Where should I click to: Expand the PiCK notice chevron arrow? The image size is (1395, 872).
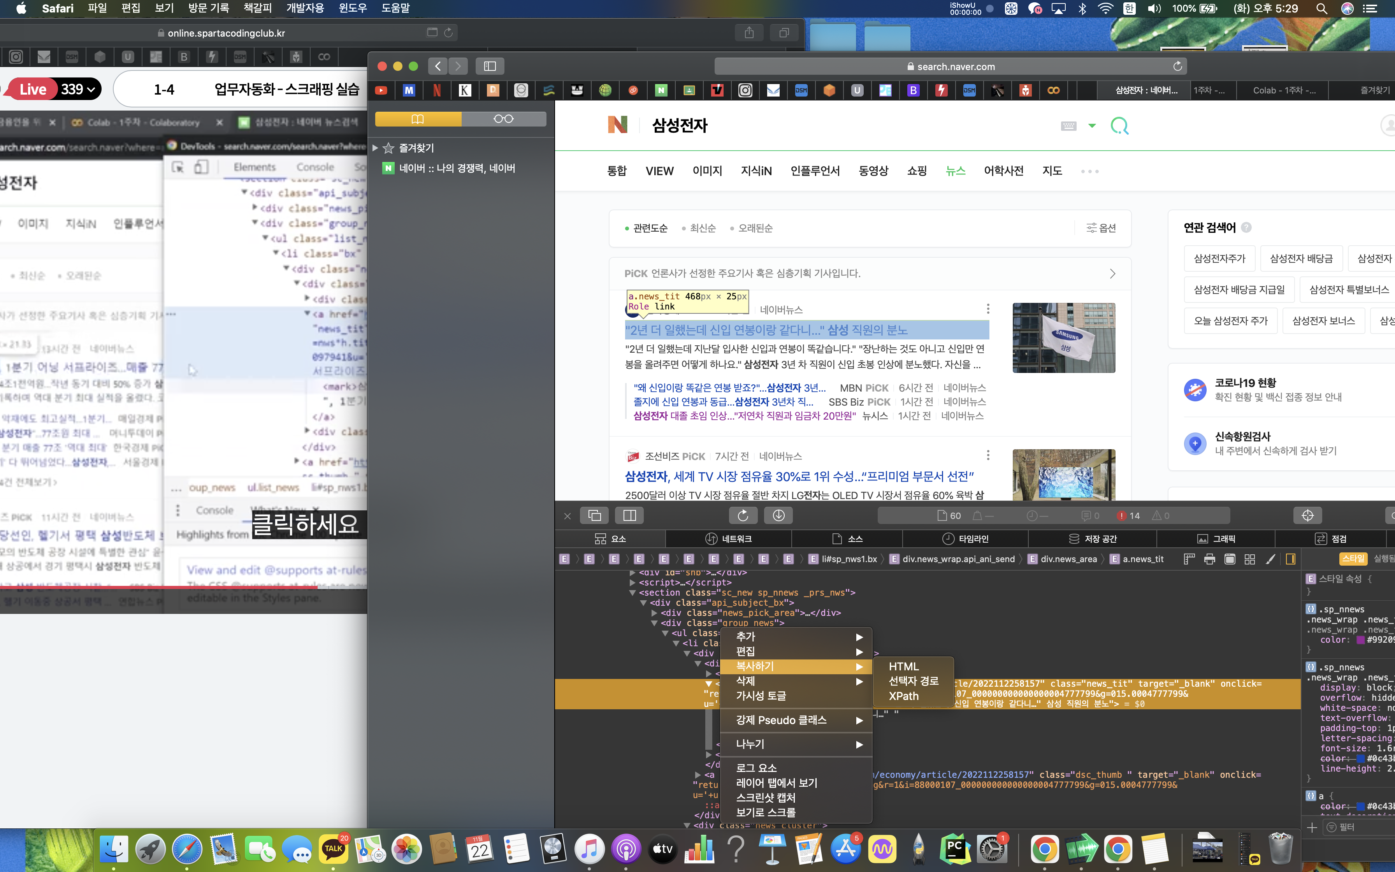point(1112,273)
